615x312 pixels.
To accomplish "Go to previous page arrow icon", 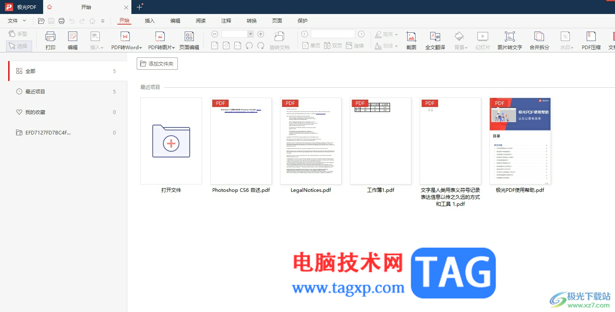I will [x=305, y=34].
